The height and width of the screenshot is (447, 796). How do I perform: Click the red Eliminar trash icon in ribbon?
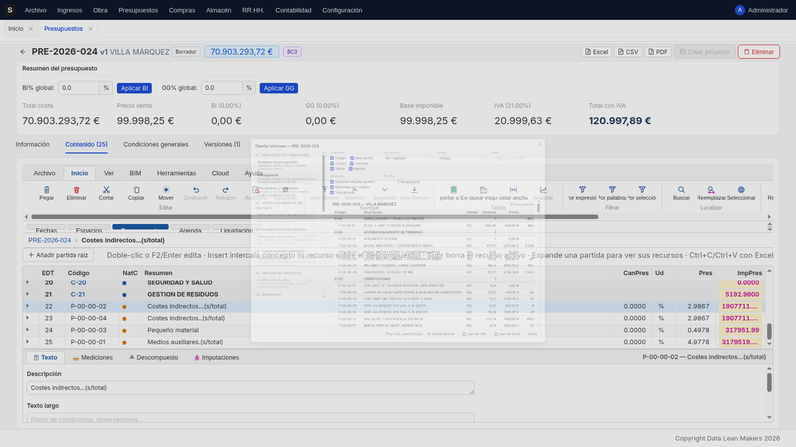coord(77,190)
